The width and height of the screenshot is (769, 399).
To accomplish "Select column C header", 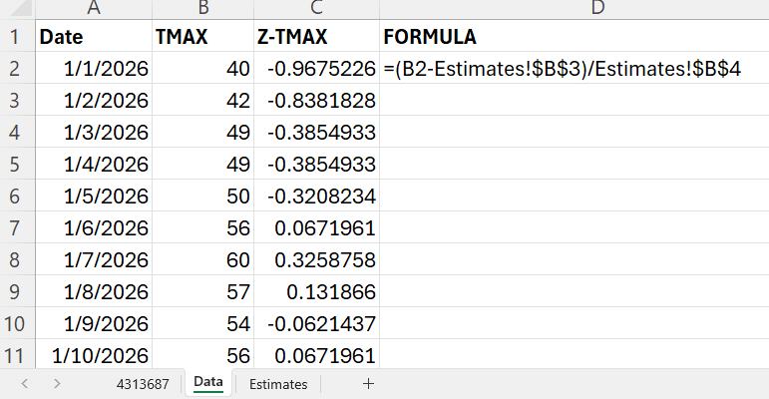I will (x=317, y=8).
